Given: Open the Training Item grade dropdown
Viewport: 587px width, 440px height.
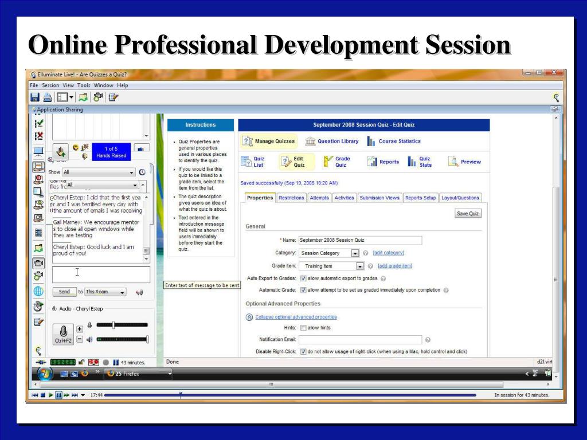Looking at the screenshot, I should pyautogui.click(x=361, y=266).
